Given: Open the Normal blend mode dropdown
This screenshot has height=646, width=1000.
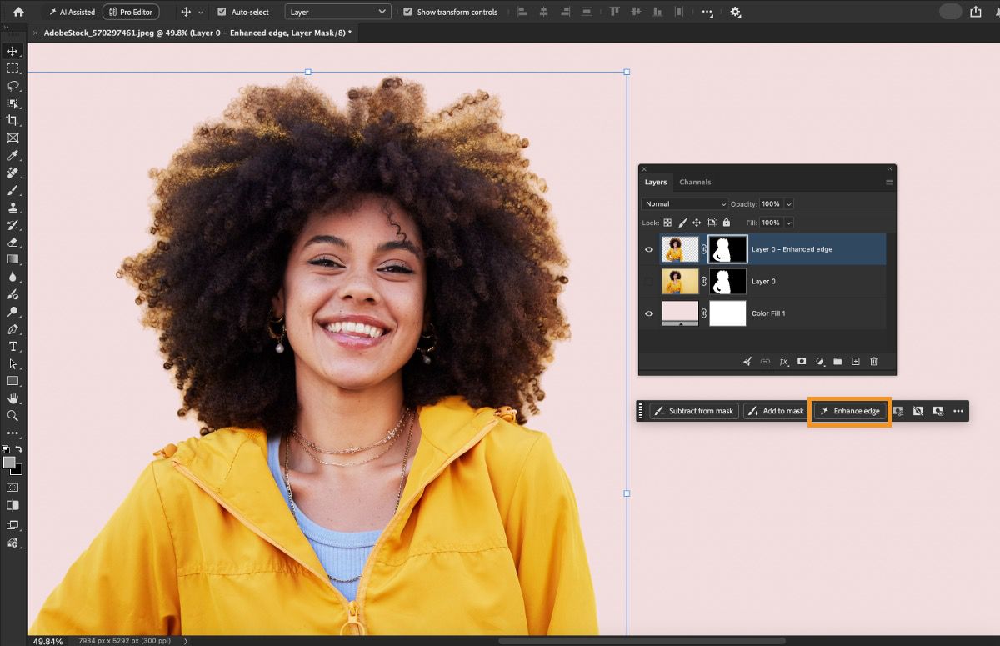Looking at the screenshot, I should click(x=685, y=203).
